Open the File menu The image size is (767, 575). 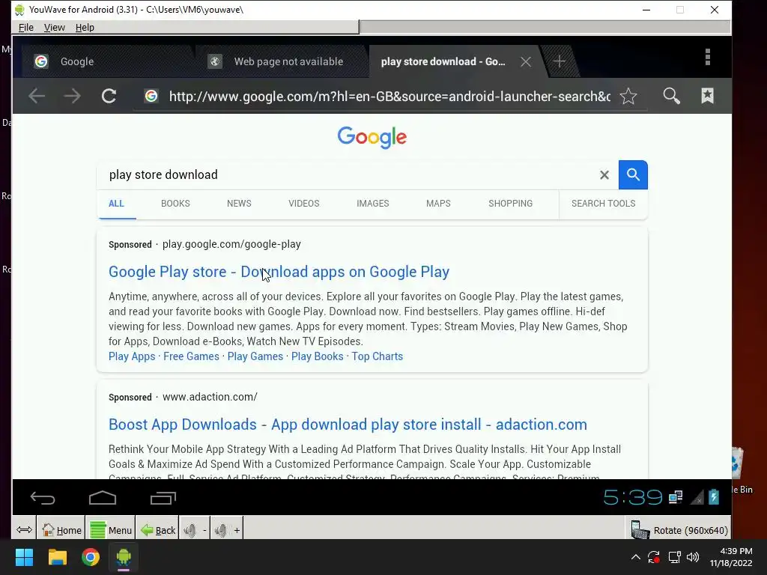point(26,28)
